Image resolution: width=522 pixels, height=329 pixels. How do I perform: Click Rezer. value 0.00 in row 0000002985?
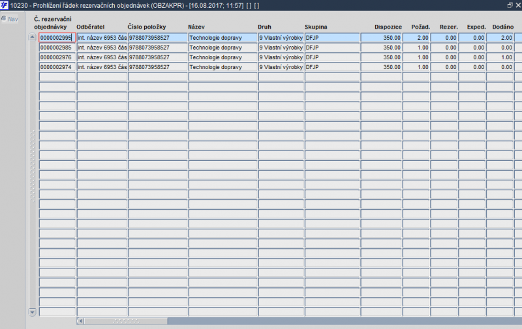click(x=444, y=48)
